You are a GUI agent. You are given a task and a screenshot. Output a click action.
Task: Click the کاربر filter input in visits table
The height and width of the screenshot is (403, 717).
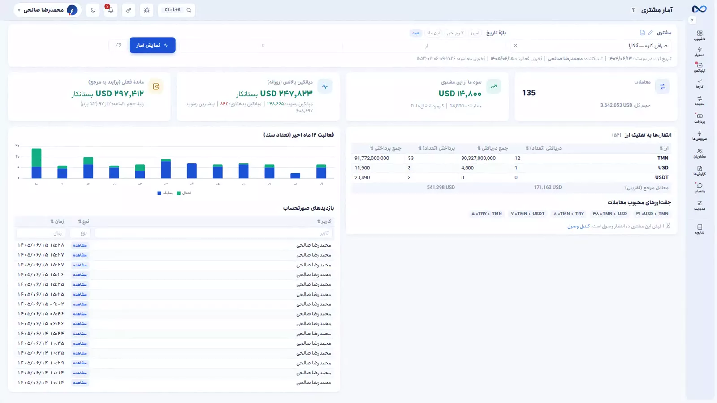tap(213, 233)
